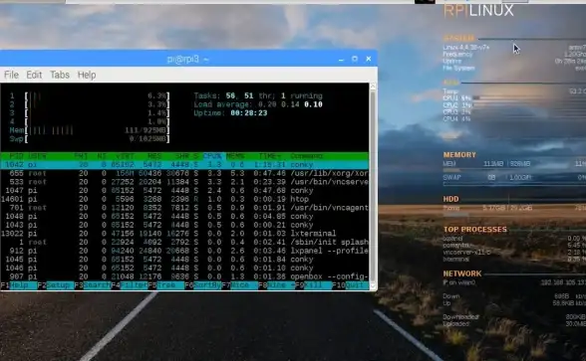Open the Edit menu
The height and width of the screenshot is (361, 586).
coord(34,75)
